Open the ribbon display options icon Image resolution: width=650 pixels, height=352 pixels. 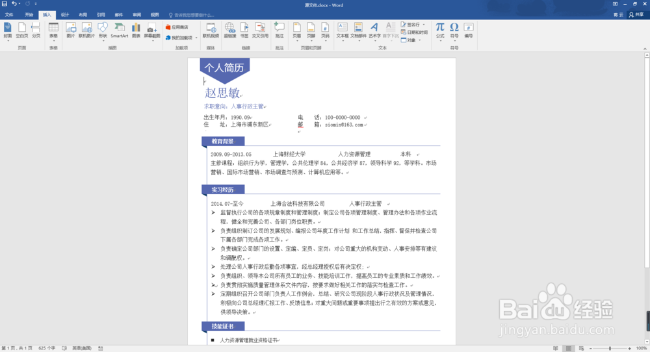(615, 4)
